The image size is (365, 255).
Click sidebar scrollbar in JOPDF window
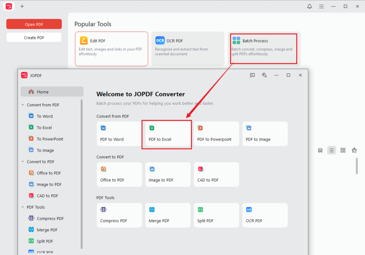point(82,174)
